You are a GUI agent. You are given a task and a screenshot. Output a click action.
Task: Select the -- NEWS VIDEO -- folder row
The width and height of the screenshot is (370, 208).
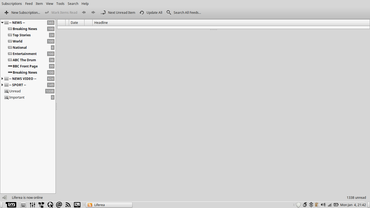28,79
